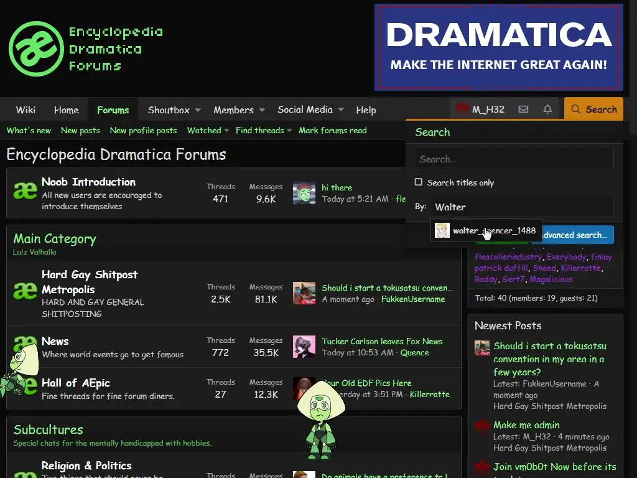637x478 pixels.
Task: Expand the Find threads dropdown arrow
Action: point(289,131)
